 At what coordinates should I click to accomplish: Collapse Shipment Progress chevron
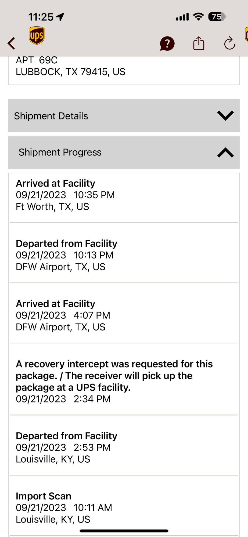coord(225,153)
